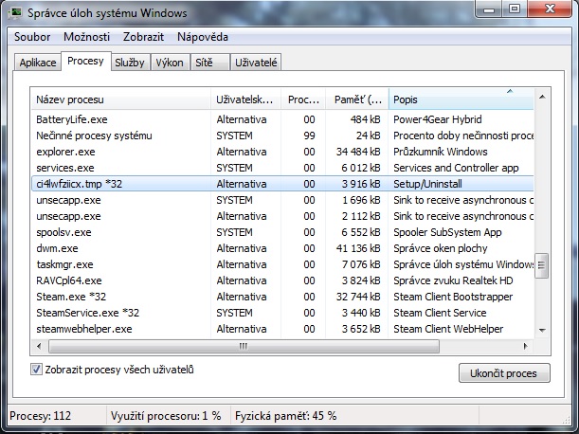Select the SteamService.exe *32 process
The height and width of the screenshot is (434, 579).
tap(282, 313)
